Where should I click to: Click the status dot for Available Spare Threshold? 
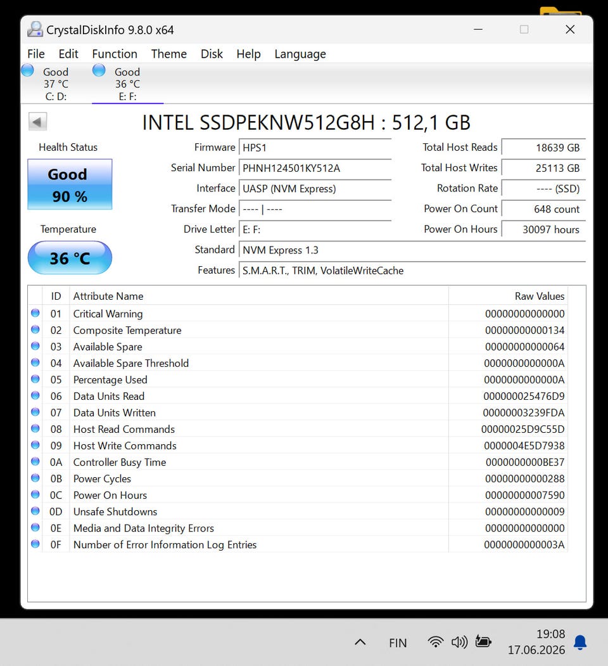pos(35,362)
